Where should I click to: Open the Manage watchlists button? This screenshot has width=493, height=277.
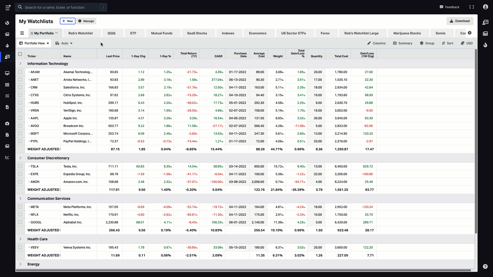tap(86, 21)
